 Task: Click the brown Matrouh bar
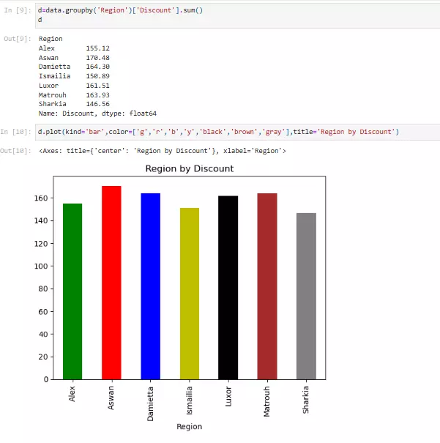[267, 286]
